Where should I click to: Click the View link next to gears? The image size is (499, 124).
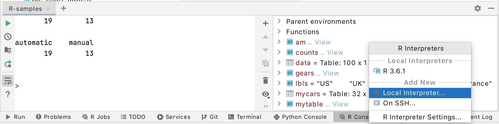[331, 73]
